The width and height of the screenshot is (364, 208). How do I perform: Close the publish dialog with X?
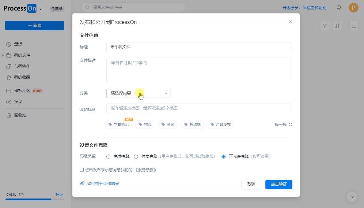pos(290,21)
